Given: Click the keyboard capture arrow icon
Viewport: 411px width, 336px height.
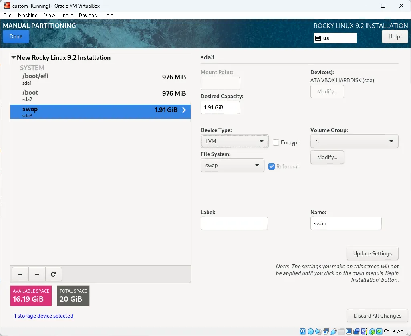Looking at the screenshot, I should click(x=379, y=331).
